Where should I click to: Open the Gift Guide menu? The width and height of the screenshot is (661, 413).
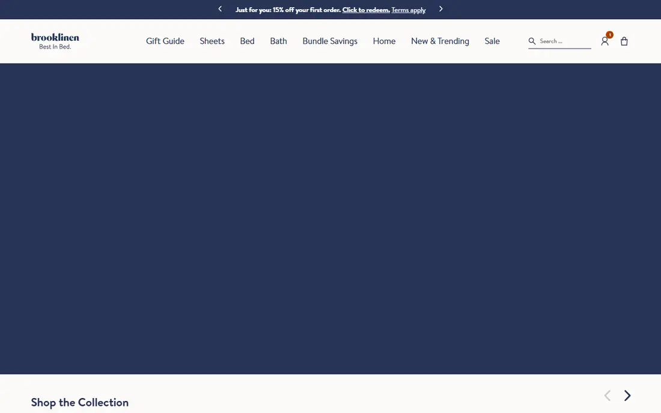click(x=165, y=41)
